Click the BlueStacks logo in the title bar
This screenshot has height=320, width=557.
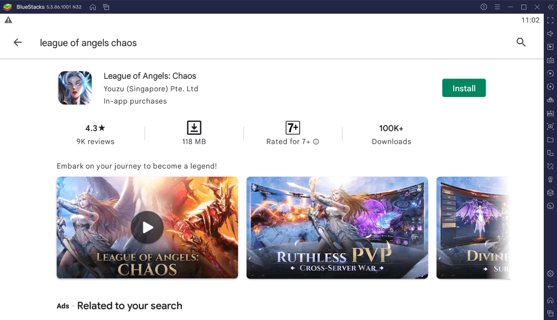point(7,7)
